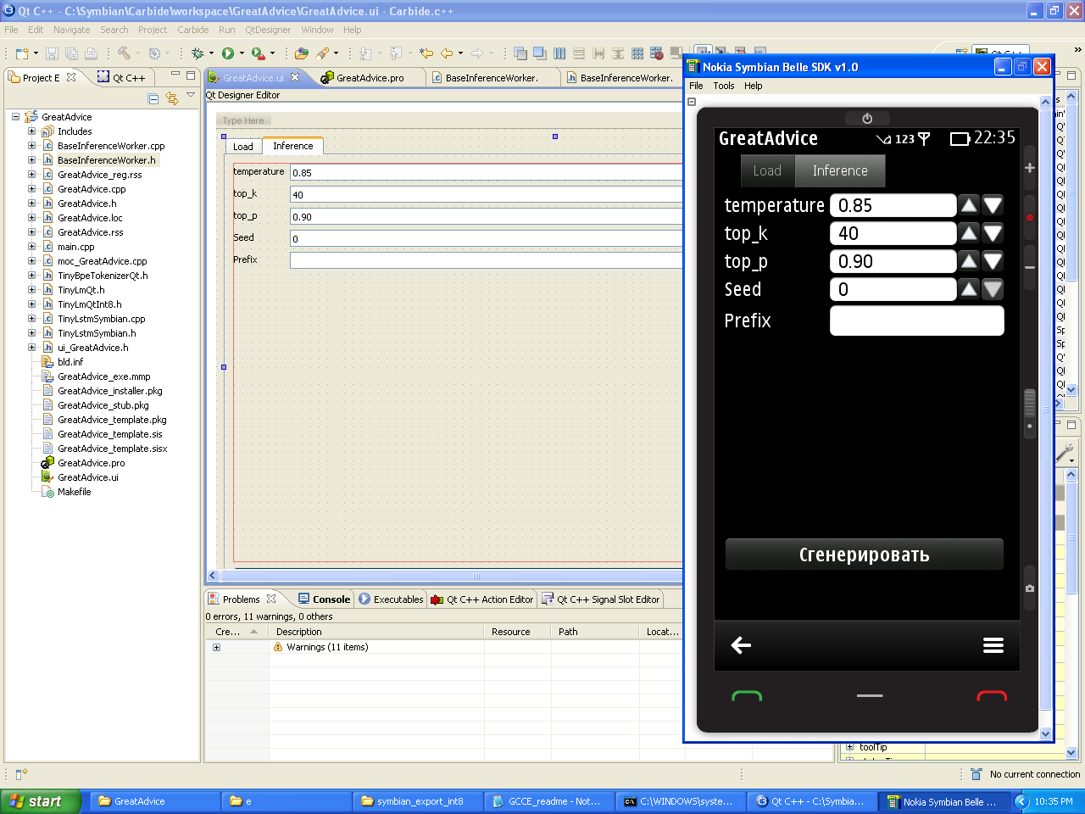Click the Open Type folder icon in toolbar
Viewport: 1085px width, 814px height.
coord(302,53)
